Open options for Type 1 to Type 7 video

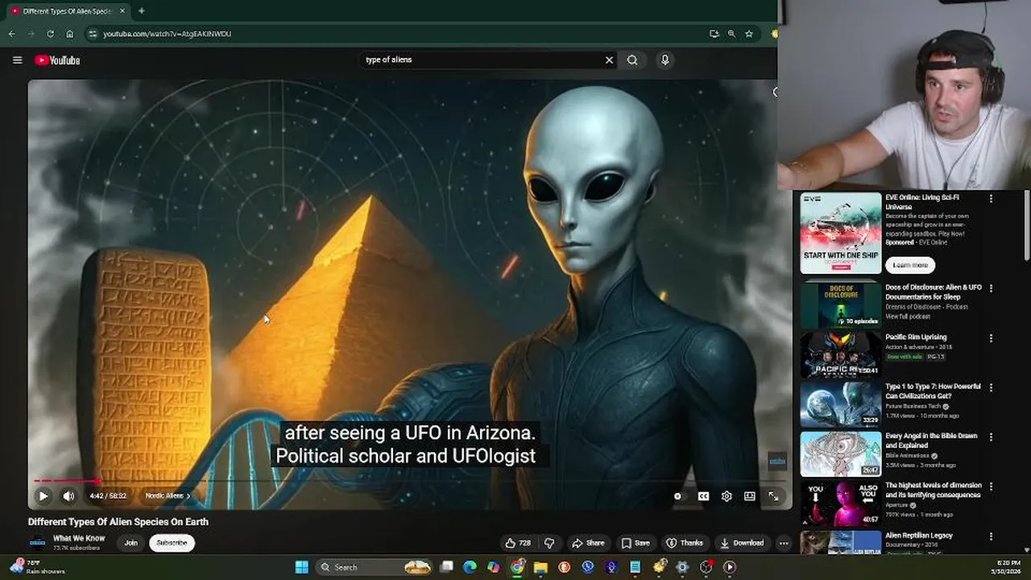(x=991, y=387)
